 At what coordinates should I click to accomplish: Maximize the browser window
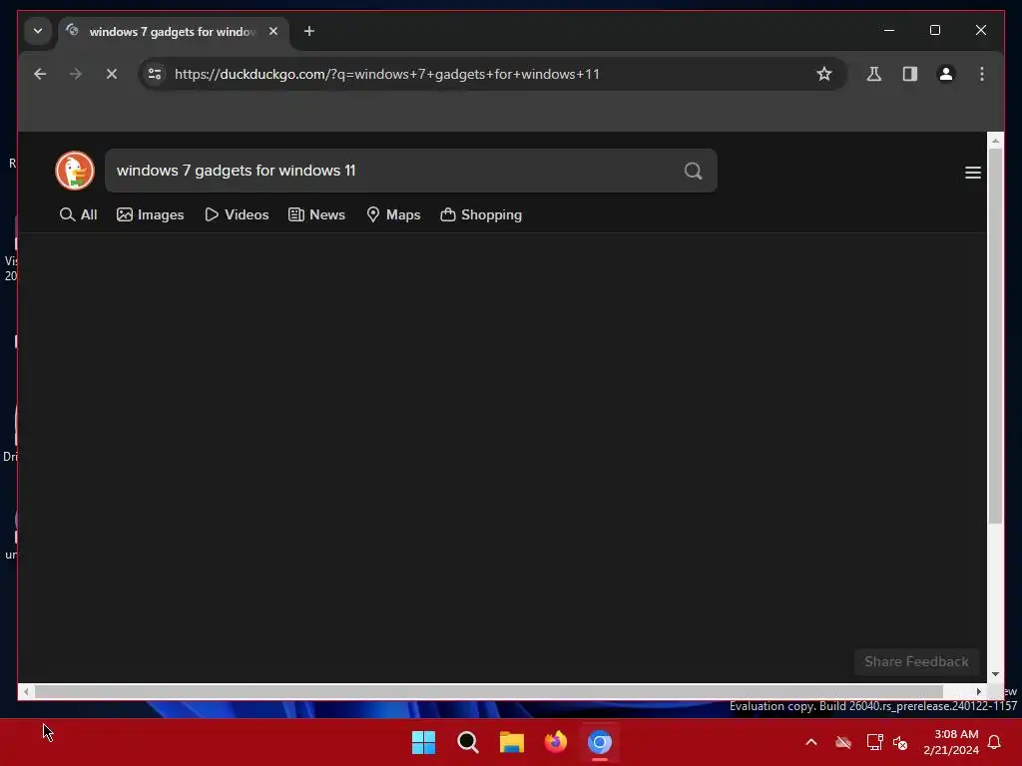pyautogui.click(x=934, y=31)
